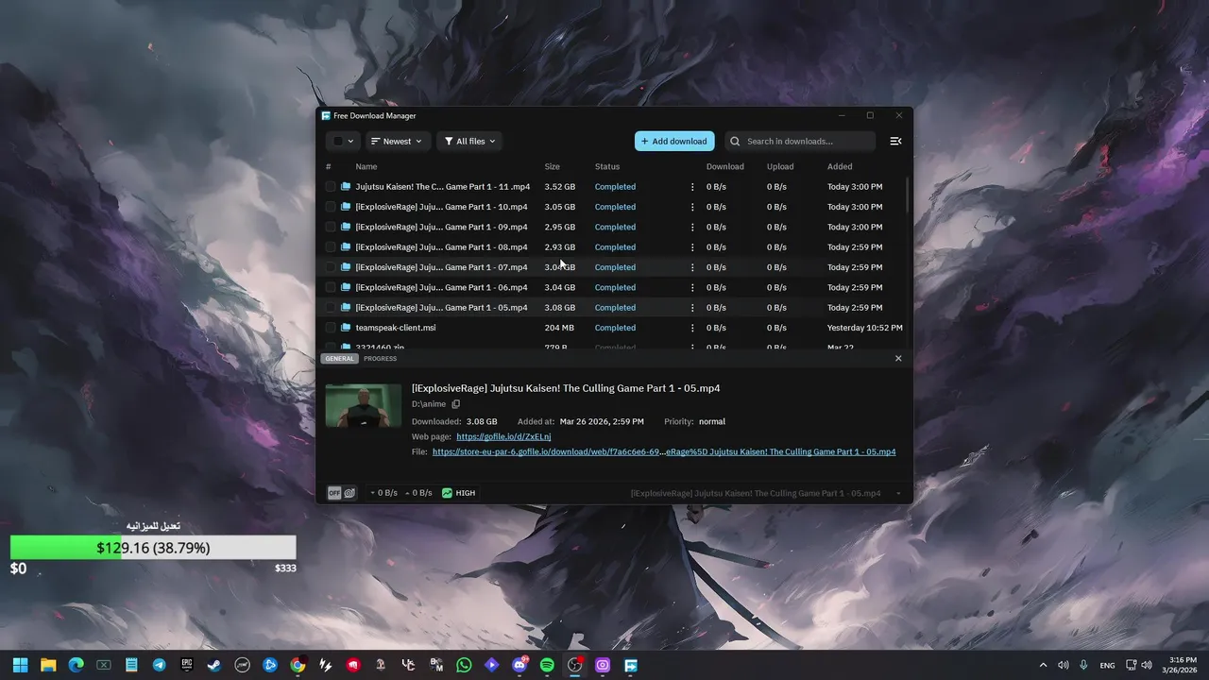Open three-dot menu for Part 1 - 06.mp4
This screenshot has width=1209, height=680.
(x=692, y=287)
